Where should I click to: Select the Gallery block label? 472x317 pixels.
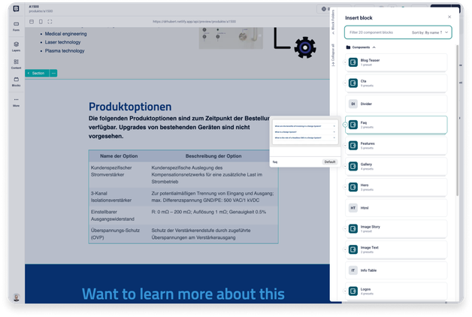pyautogui.click(x=366, y=165)
